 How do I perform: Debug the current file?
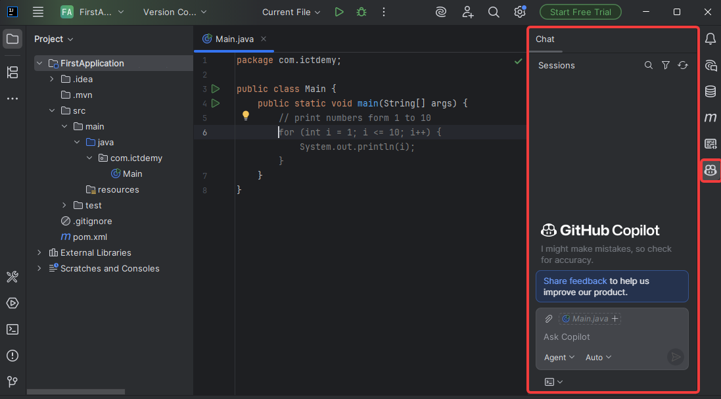coord(361,12)
